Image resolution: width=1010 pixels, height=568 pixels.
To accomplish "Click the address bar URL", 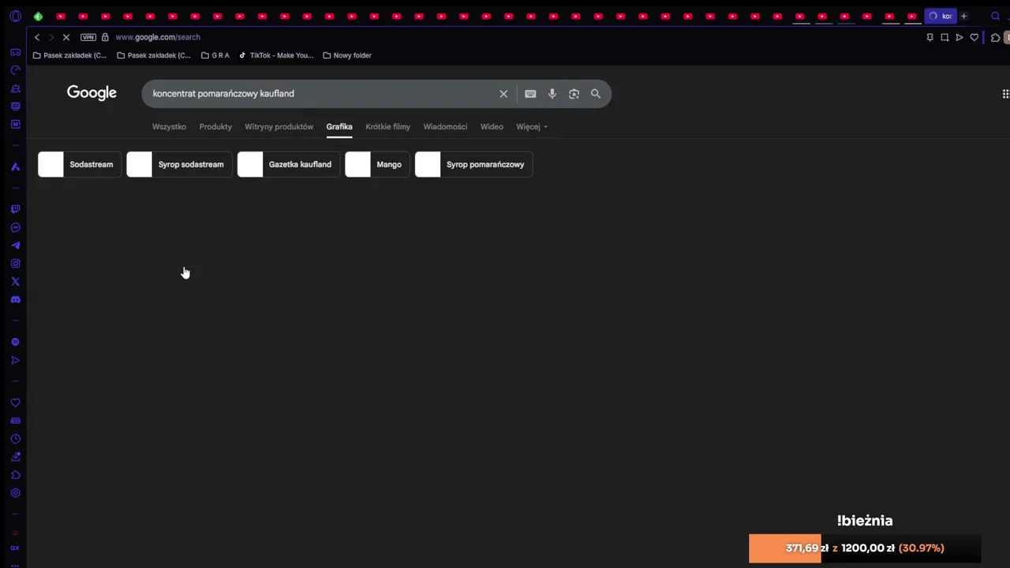I will coord(158,37).
